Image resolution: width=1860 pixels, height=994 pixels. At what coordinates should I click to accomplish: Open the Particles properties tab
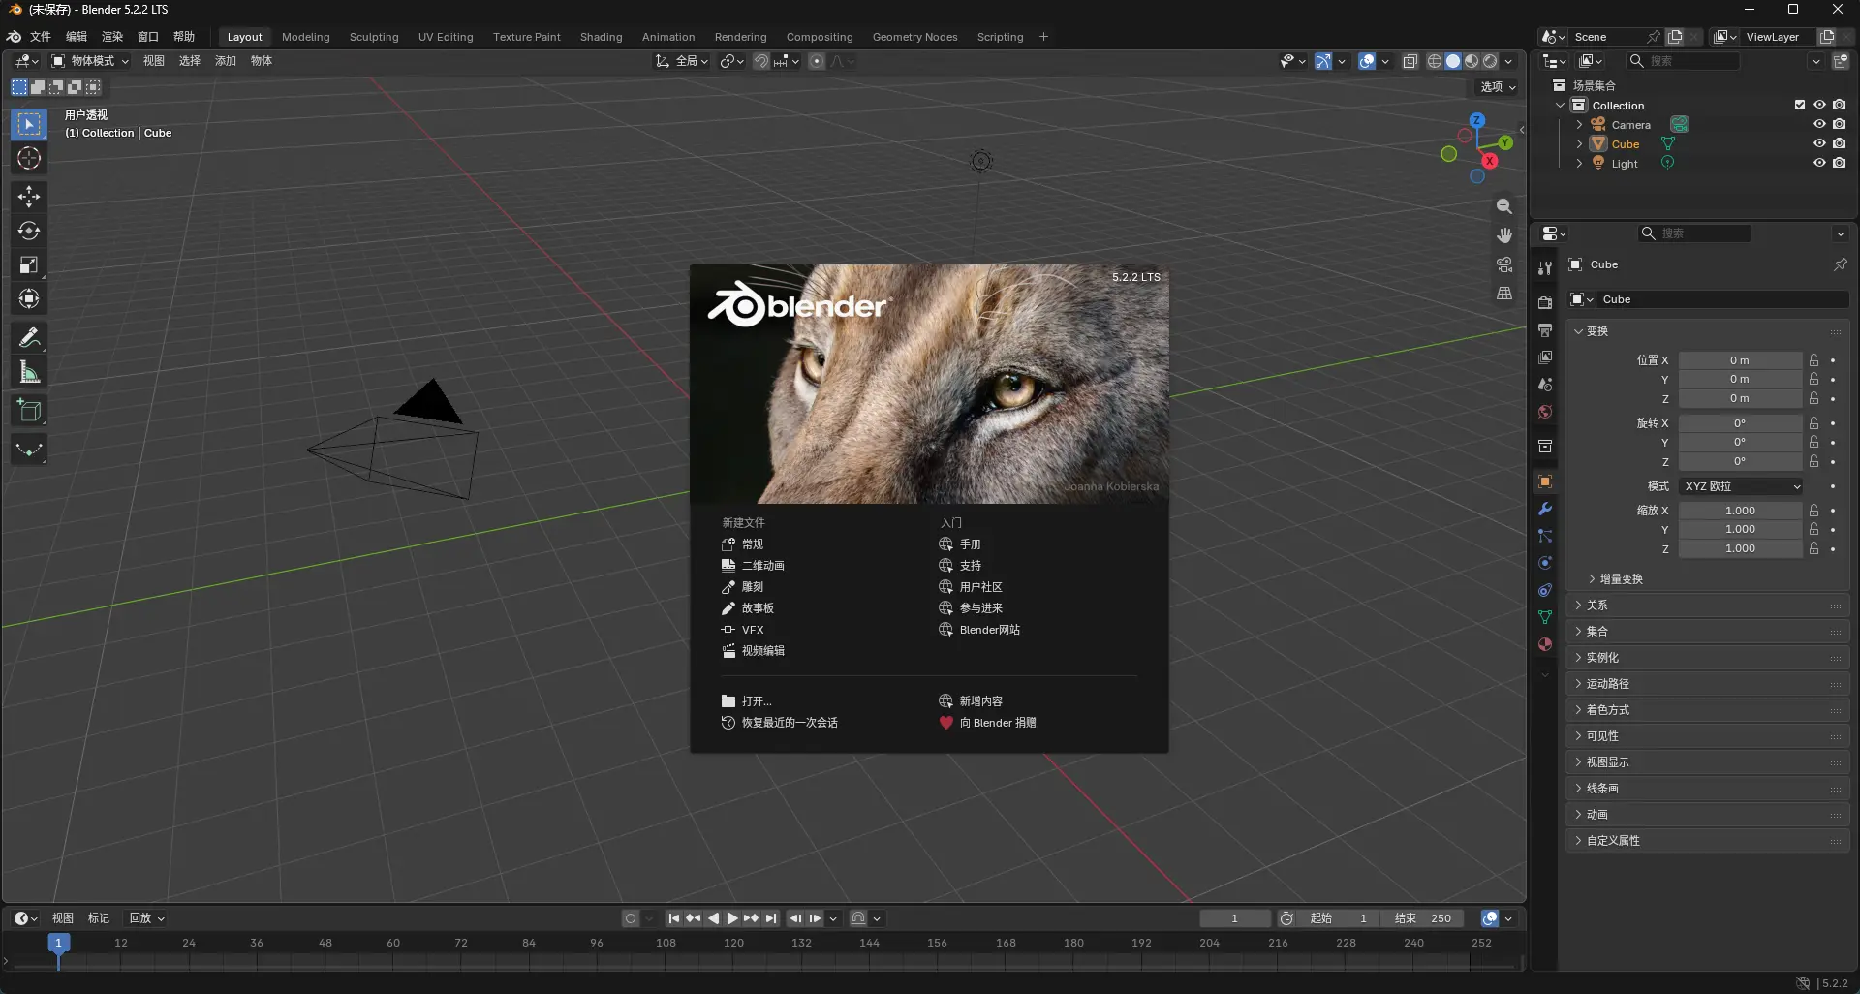pyautogui.click(x=1545, y=536)
